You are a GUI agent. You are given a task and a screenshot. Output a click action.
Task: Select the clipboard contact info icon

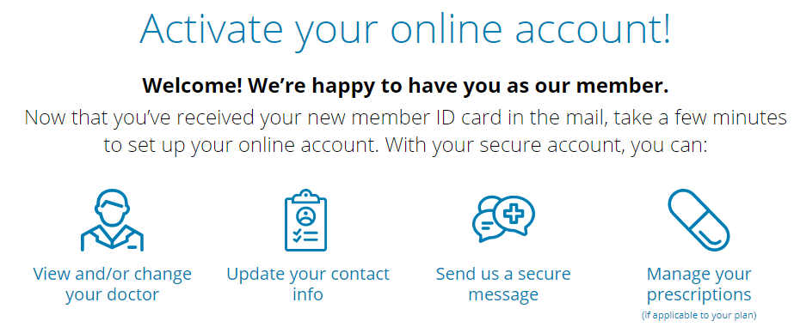[x=306, y=220]
